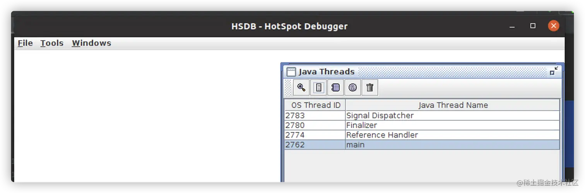Image resolution: width=585 pixels, height=193 pixels.
Task: Sort by OS Thread ID column header
Action: 315,105
